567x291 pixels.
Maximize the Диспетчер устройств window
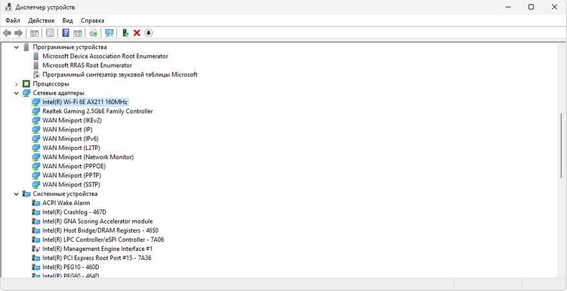tap(531, 7)
